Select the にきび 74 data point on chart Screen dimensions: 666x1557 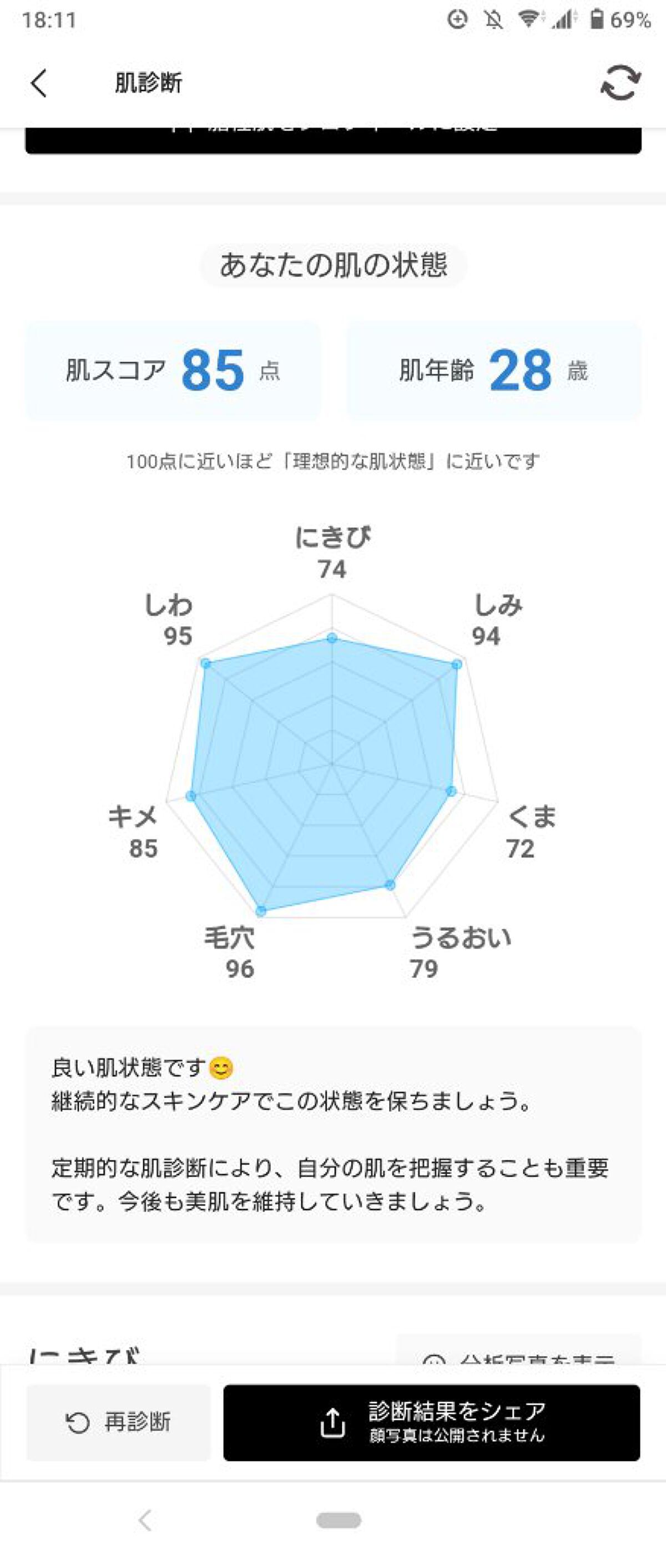point(332,638)
